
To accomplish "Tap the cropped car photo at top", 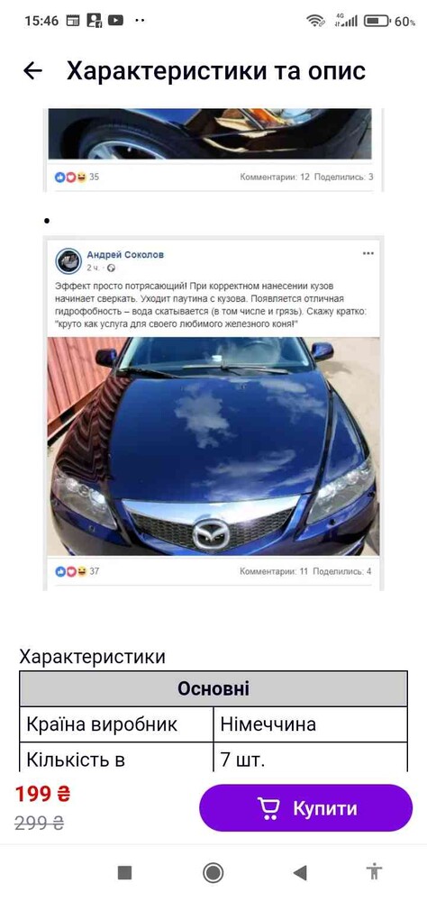I will [x=210, y=134].
